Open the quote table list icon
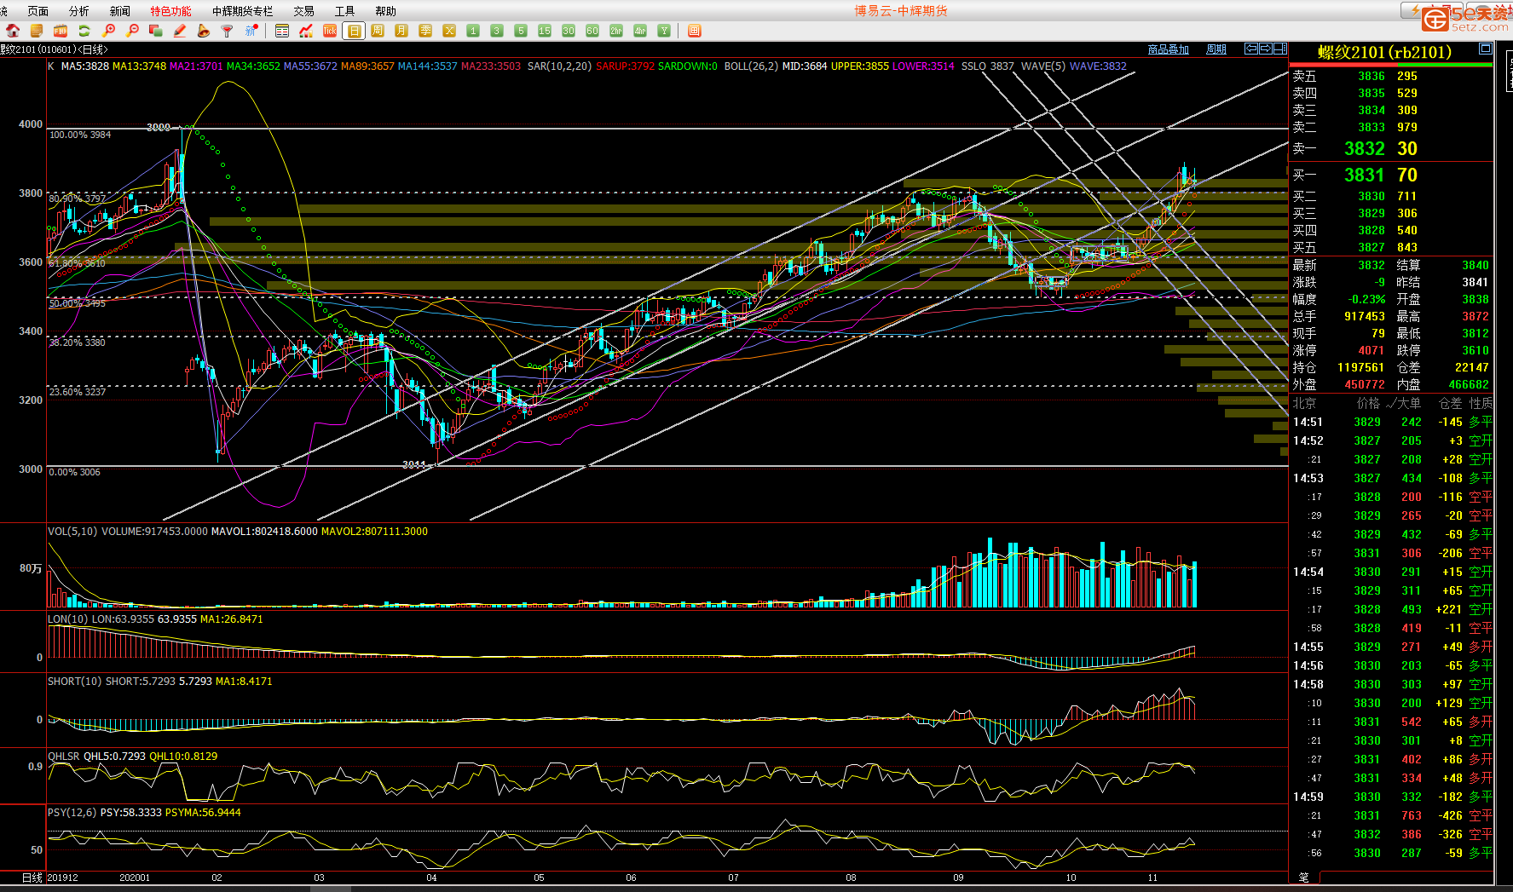Viewport: 1513px width, 892px height. 282,31
